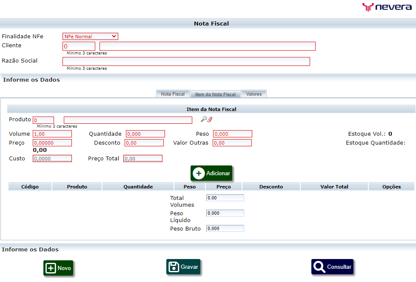Click the Valor Outras field
The image size is (416, 282).
[232, 143]
